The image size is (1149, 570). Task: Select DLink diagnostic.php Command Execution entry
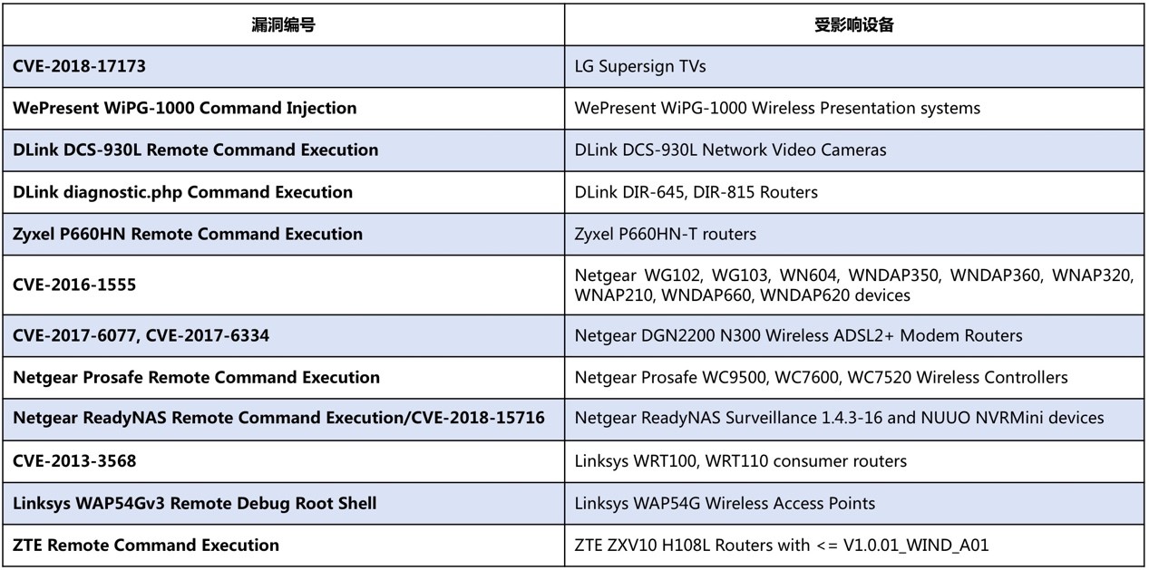point(284,192)
